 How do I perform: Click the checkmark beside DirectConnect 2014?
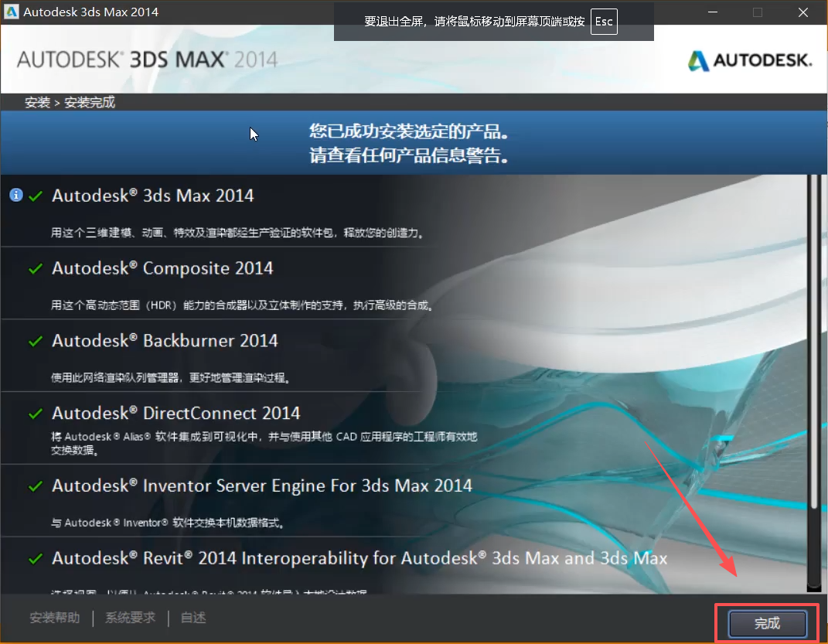point(35,414)
